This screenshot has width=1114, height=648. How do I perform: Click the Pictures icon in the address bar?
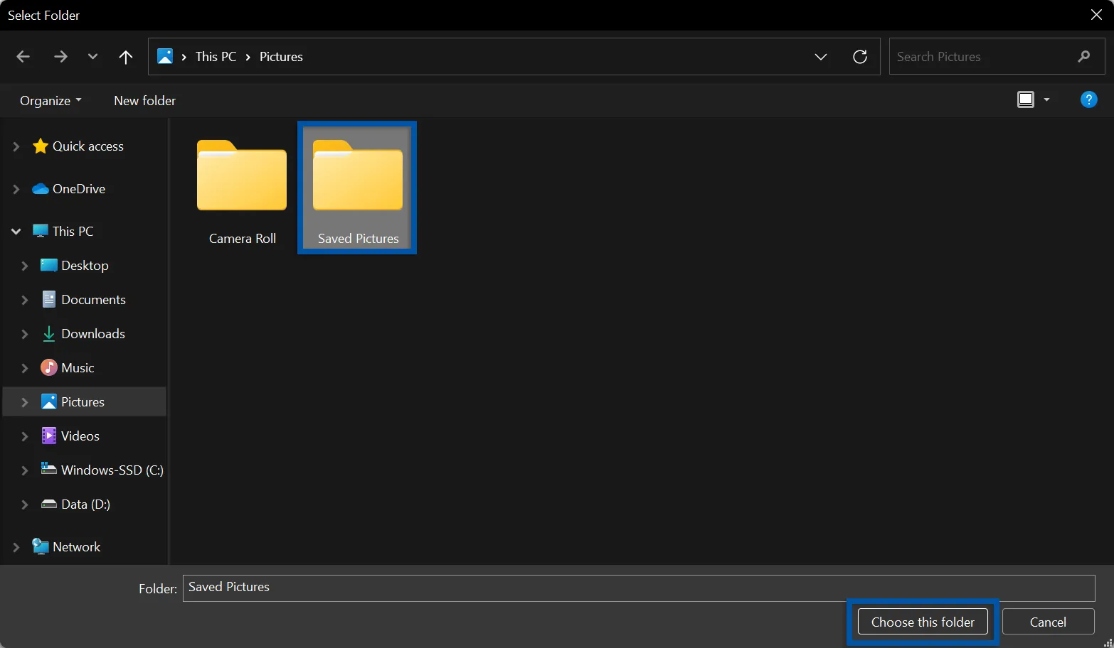pos(166,56)
